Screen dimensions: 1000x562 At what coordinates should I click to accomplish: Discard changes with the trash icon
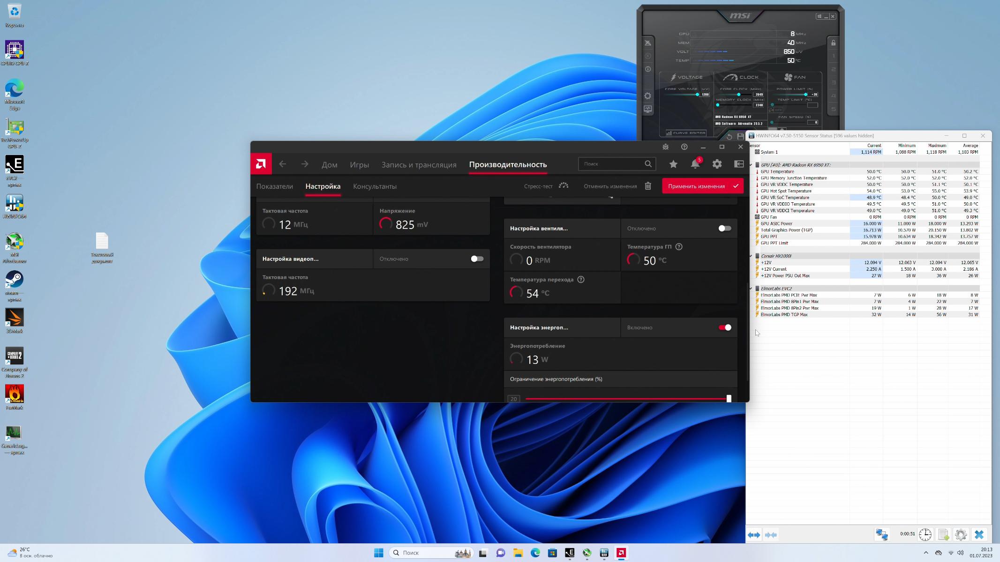[x=648, y=186]
